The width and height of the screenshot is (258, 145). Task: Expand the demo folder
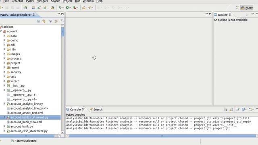coord(4,40)
